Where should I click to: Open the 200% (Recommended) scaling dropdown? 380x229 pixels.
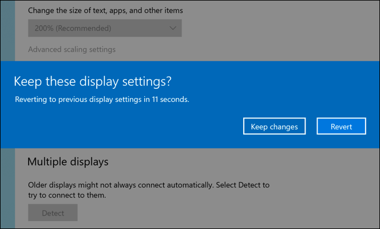105,28
